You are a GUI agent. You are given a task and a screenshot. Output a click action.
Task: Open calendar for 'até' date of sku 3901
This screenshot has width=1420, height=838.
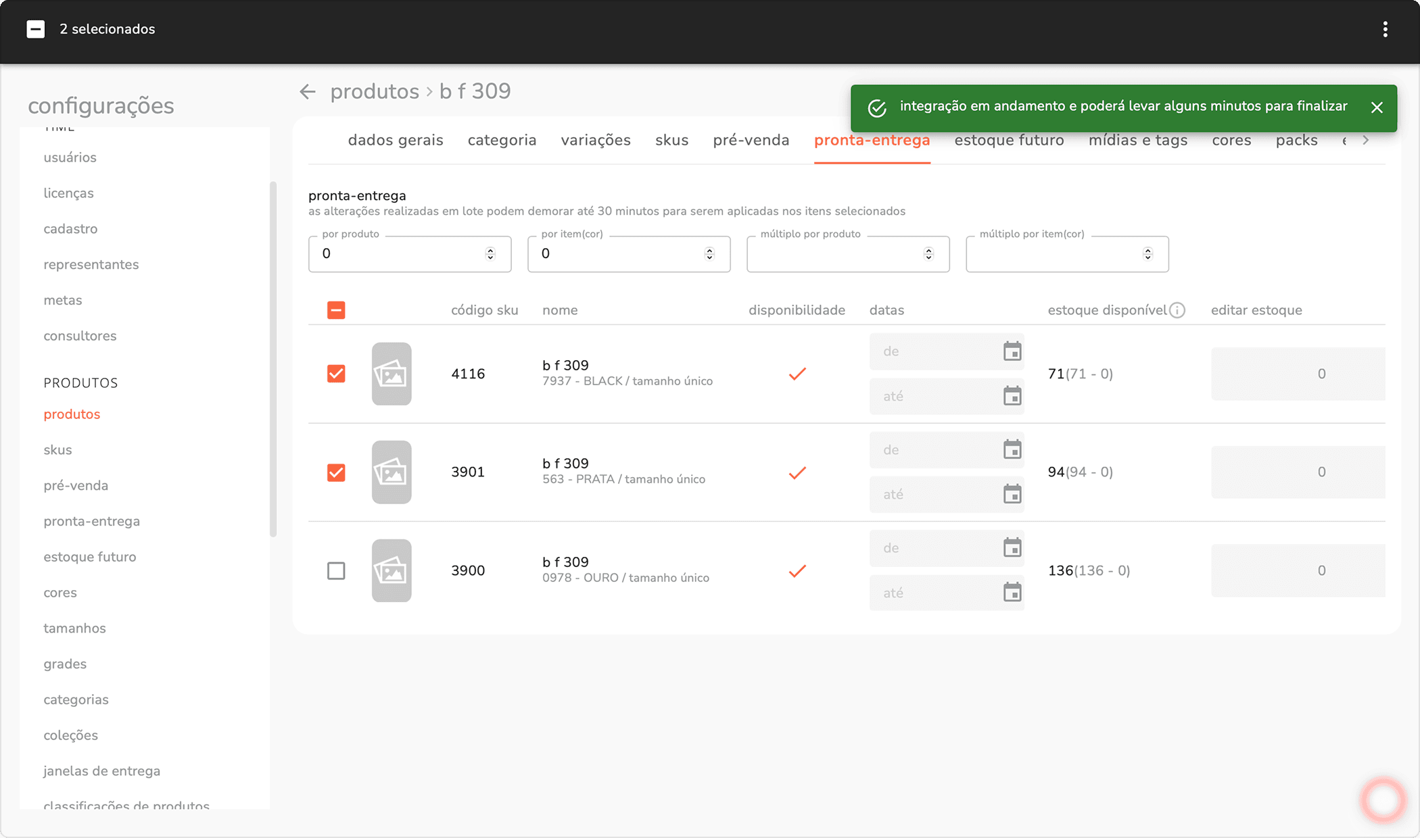(1012, 494)
